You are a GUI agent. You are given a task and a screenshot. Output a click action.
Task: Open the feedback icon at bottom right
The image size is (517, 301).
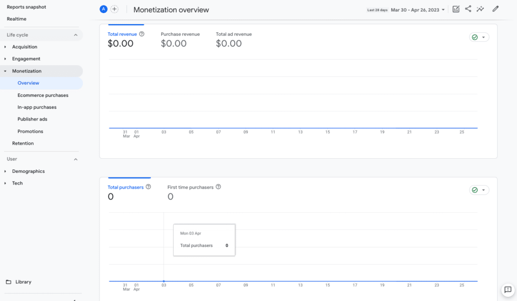(x=507, y=290)
